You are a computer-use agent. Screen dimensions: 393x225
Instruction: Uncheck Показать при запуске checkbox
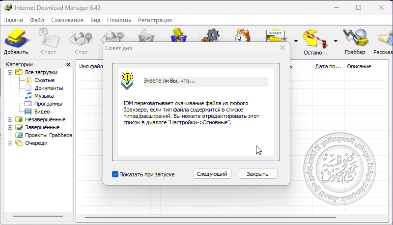115,174
